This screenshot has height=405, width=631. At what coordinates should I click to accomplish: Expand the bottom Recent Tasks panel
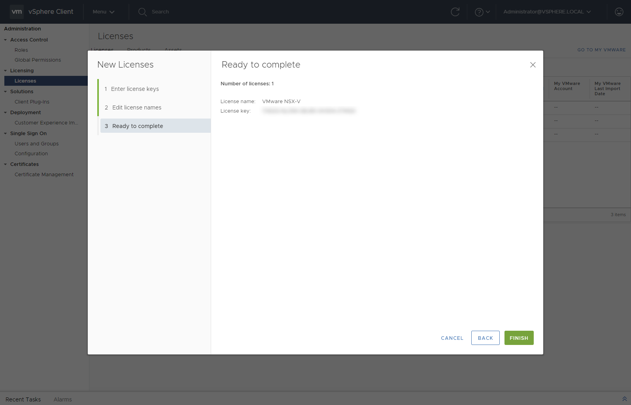(624, 399)
